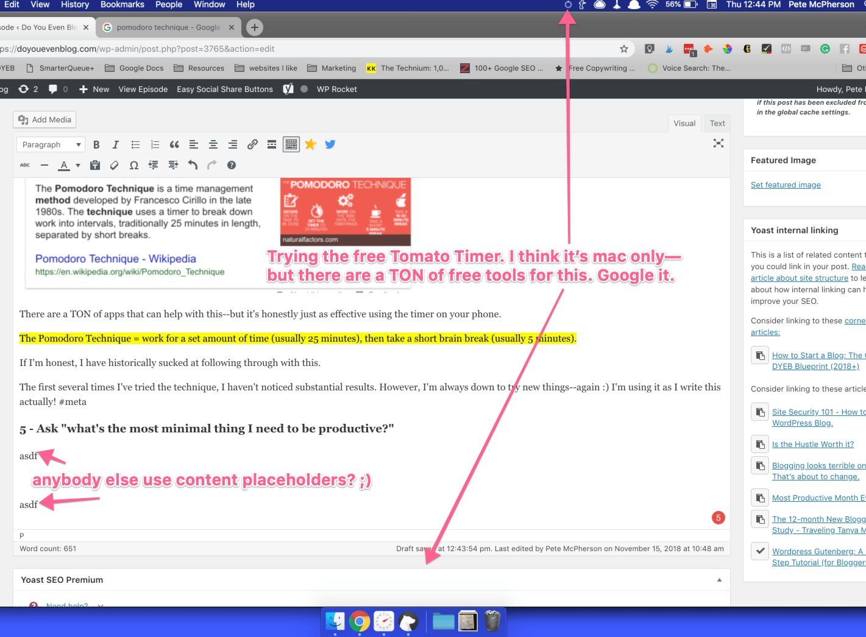Open keyboard shortcuts help icon
The image size is (866, 637).
tap(232, 165)
